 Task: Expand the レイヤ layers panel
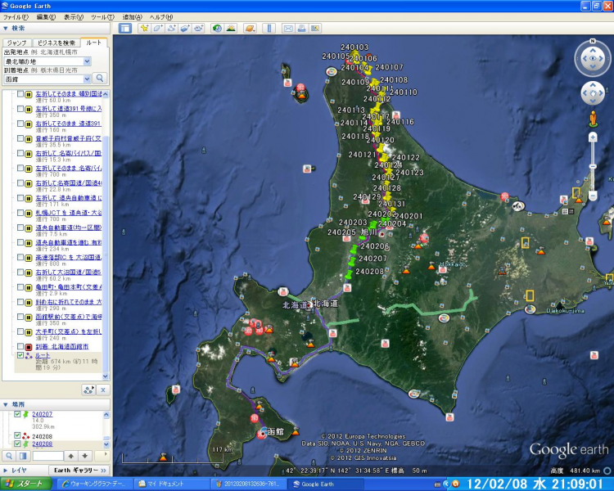coord(6,471)
